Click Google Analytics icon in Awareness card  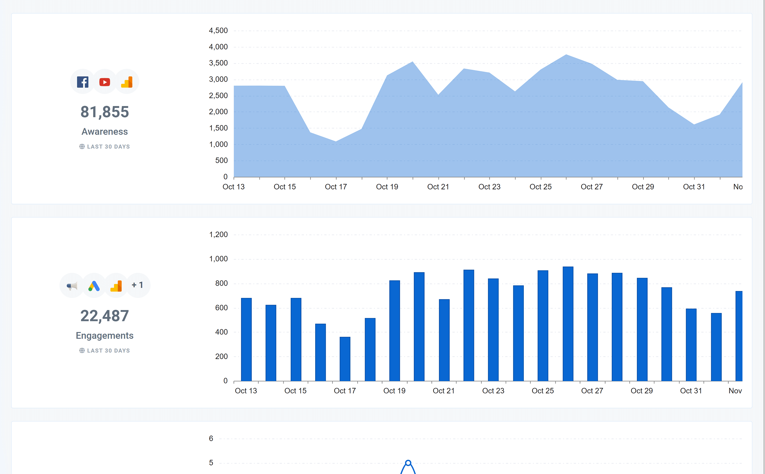click(127, 82)
